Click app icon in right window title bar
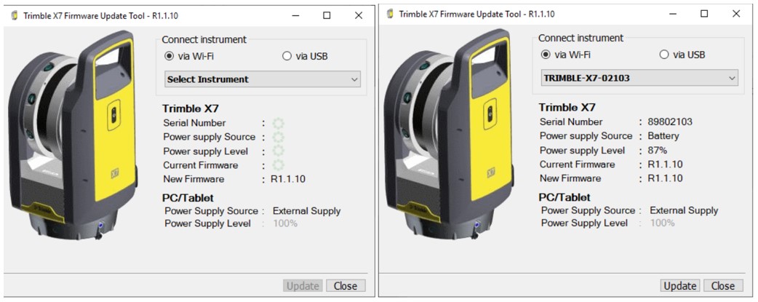 coord(391,14)
